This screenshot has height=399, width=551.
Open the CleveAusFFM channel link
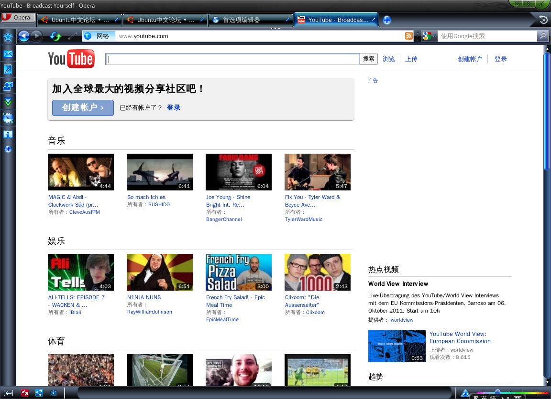pyautogui.click(x=85, y=212)
